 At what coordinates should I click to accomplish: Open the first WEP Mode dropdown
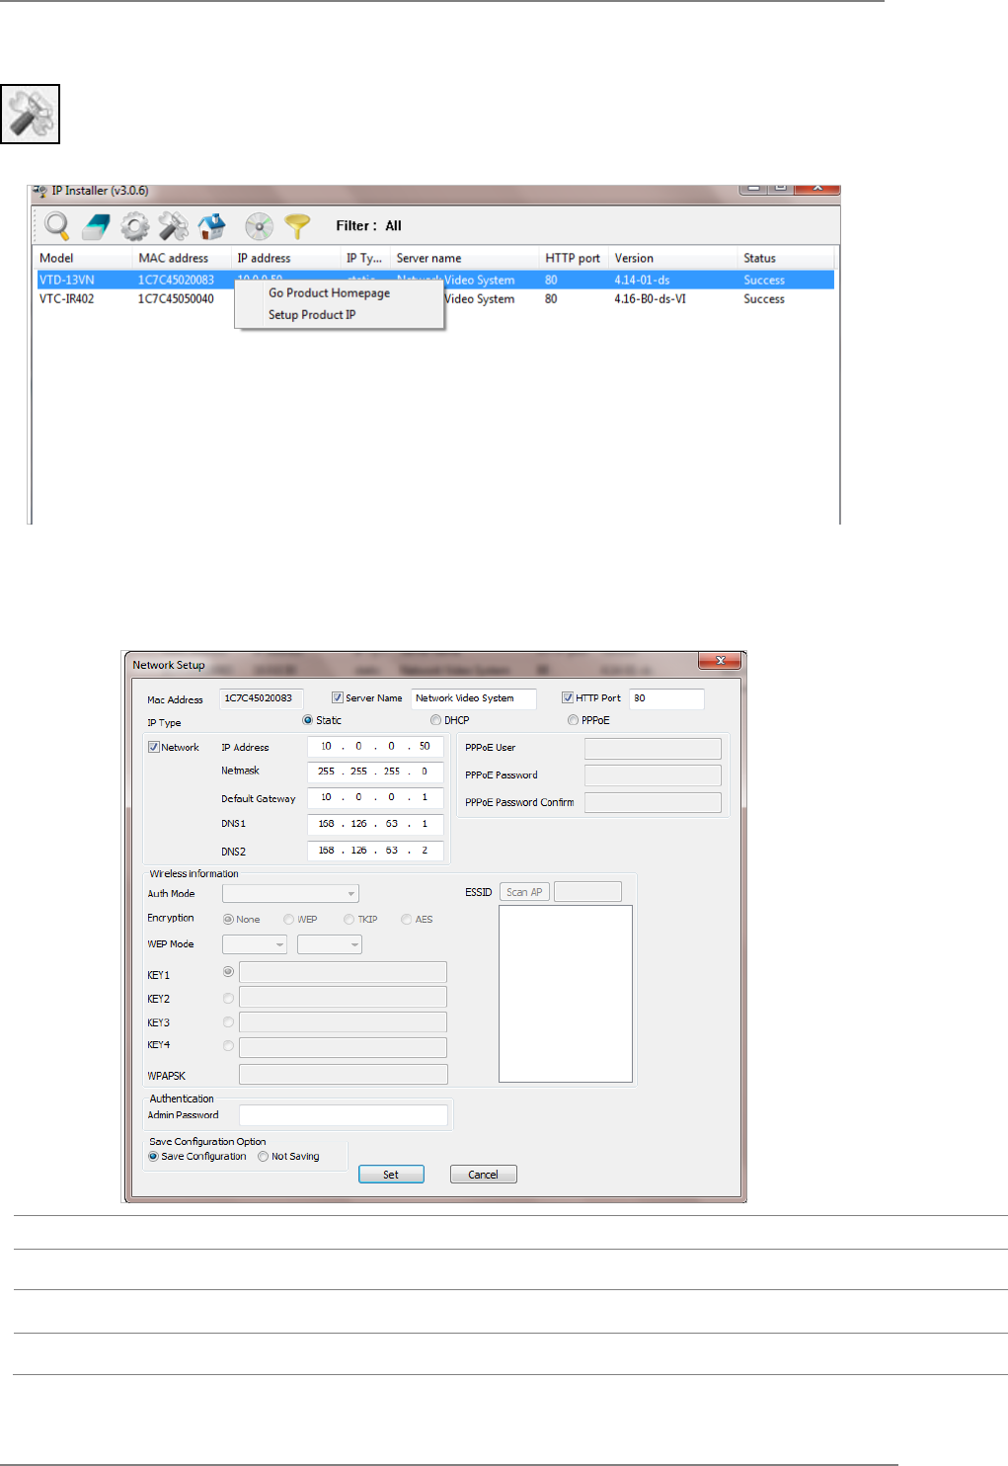tap(255, 944)
